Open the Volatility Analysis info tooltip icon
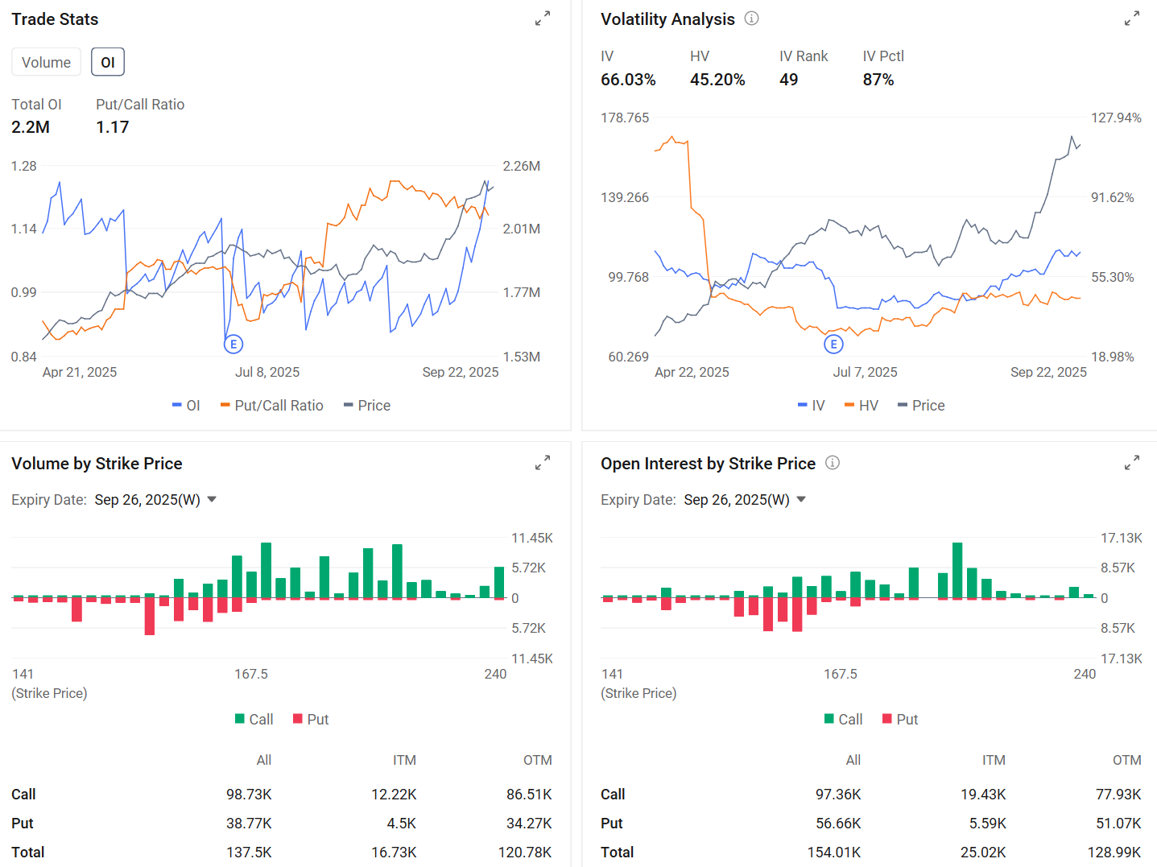 coord(750,19)
